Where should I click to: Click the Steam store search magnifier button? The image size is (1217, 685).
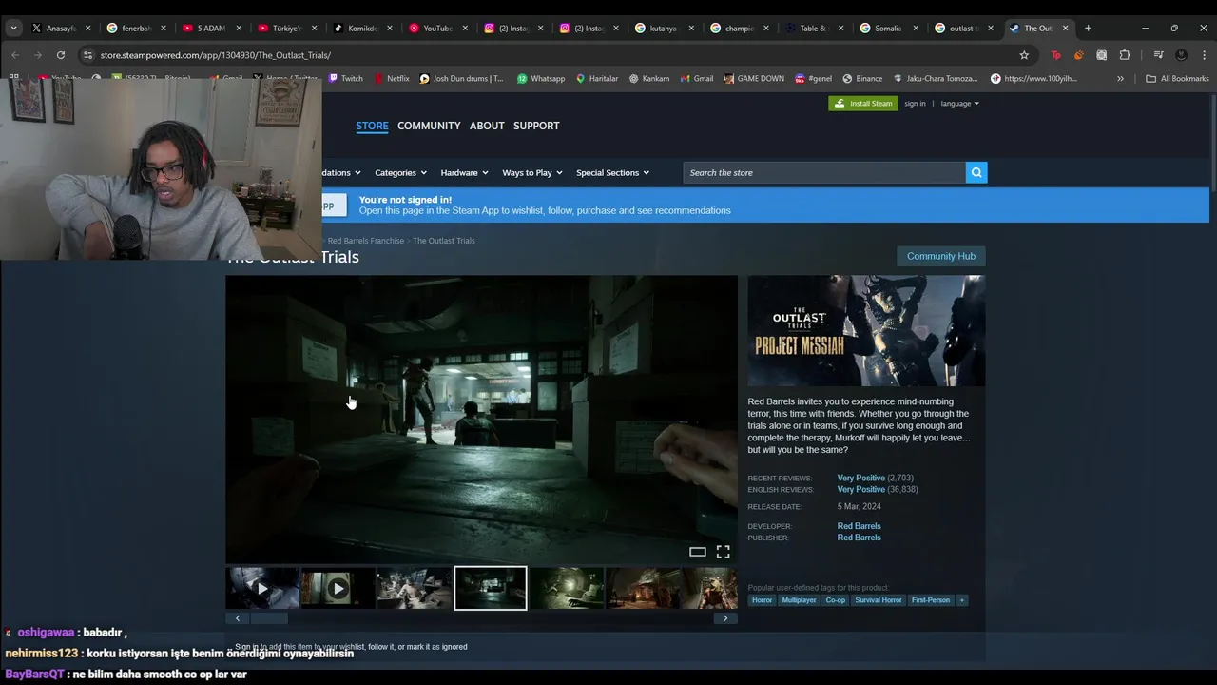click(x=976, y=172)
